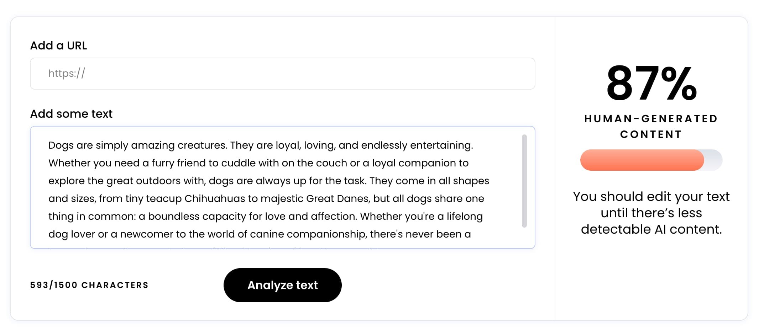Image resolution: width=759 pixels, height=330 pixels.
Task: Click the gray unfilled end of progress bar
Action: point(714,160)
